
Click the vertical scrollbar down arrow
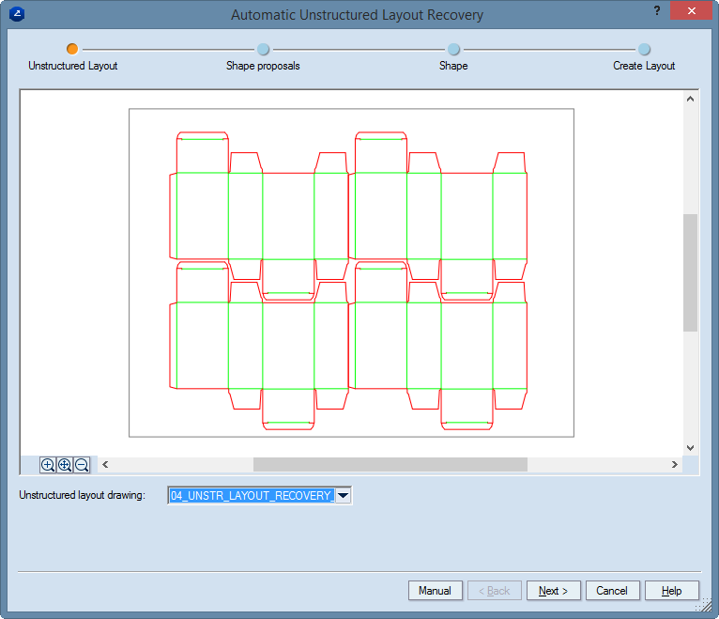pyautogui.click(x=690, y=448)
